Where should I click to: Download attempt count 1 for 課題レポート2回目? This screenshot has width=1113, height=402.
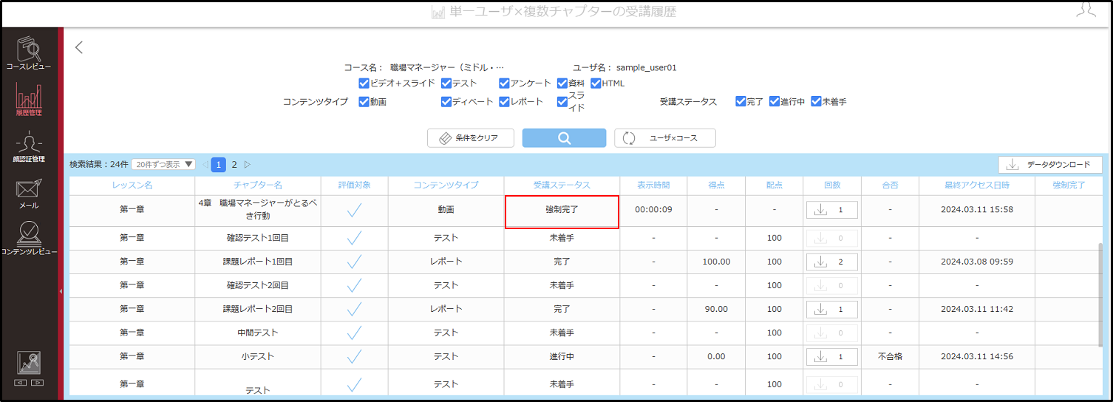tap(832, 309)
